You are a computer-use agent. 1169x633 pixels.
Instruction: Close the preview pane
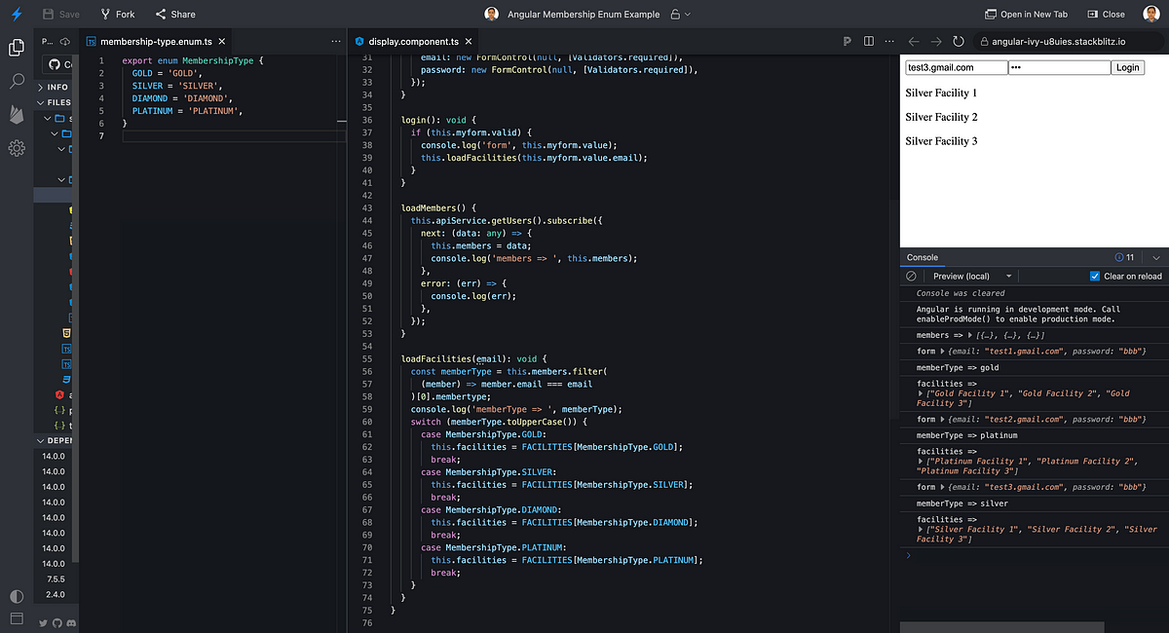1106,15
